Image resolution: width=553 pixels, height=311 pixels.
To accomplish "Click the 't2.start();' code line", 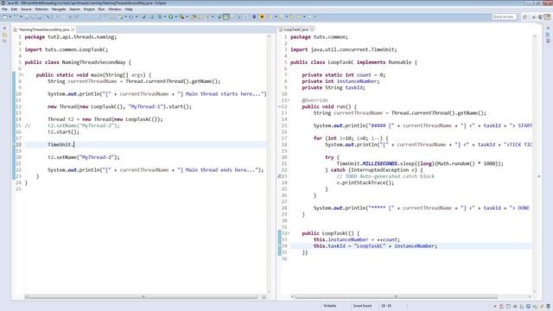I will click(63, 132).
